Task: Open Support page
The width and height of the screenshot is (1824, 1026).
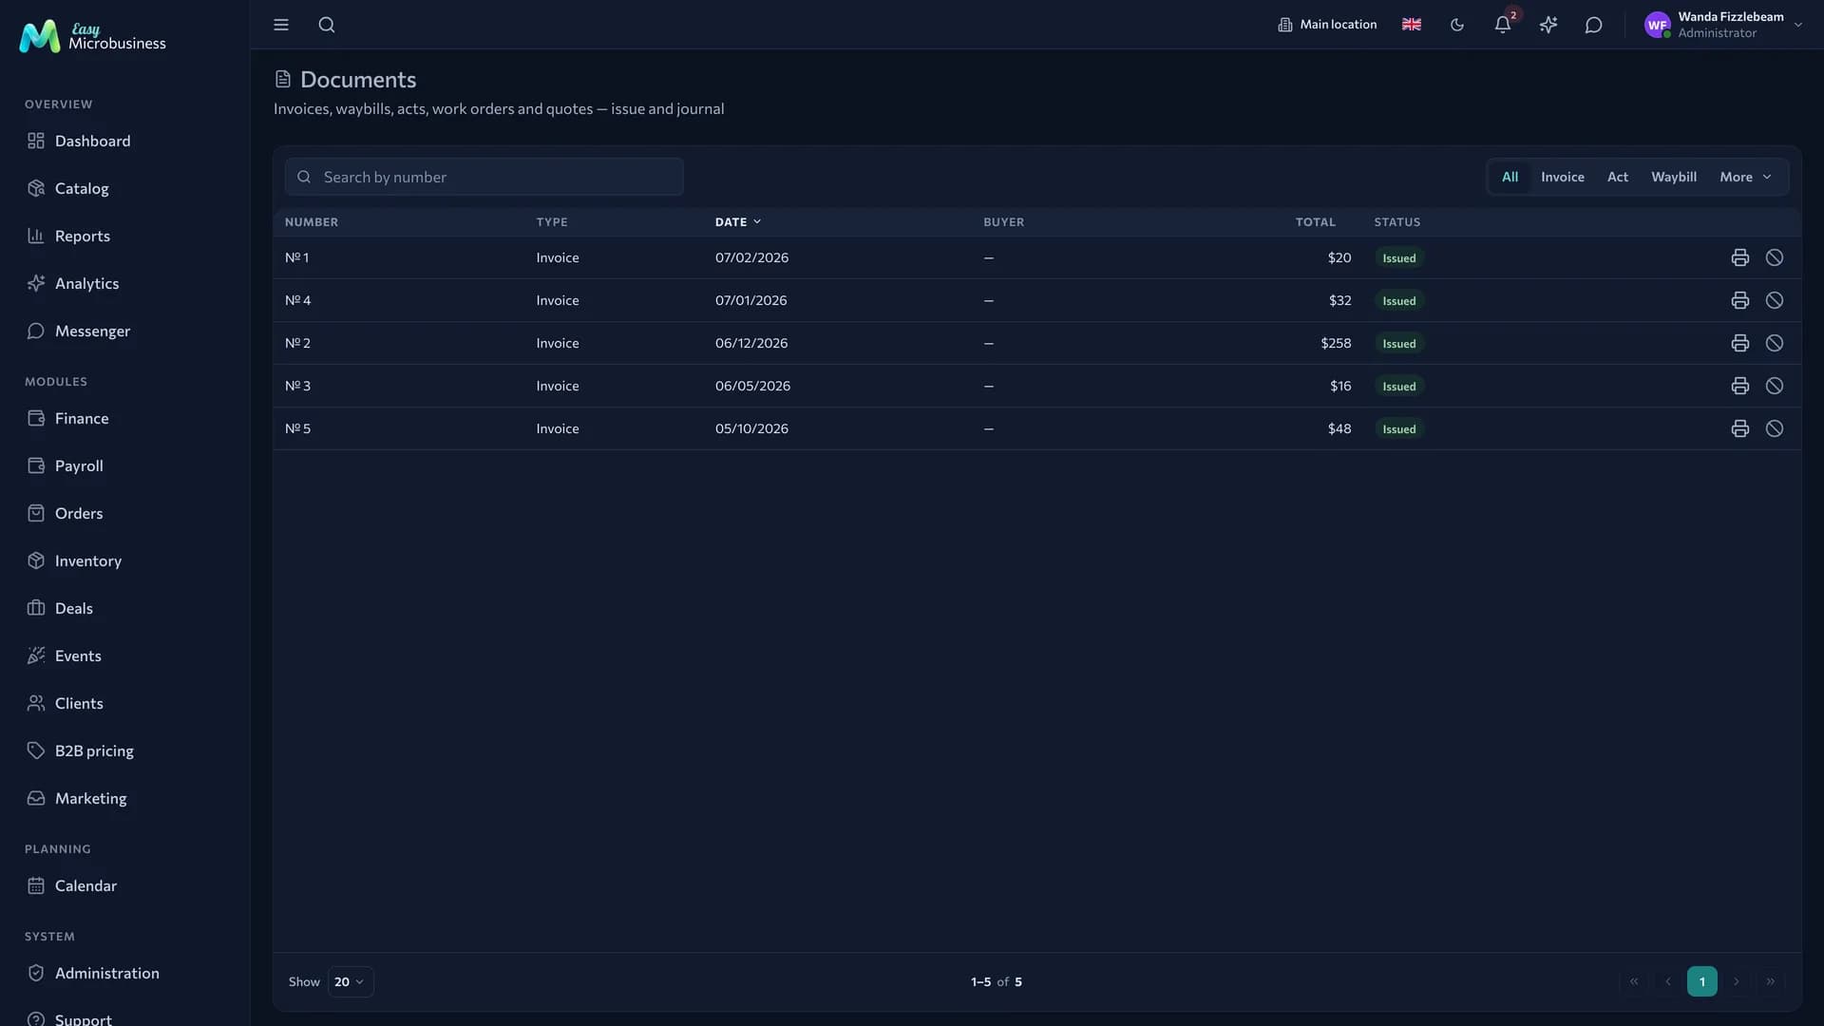Action: click(x=124, y=1017)
